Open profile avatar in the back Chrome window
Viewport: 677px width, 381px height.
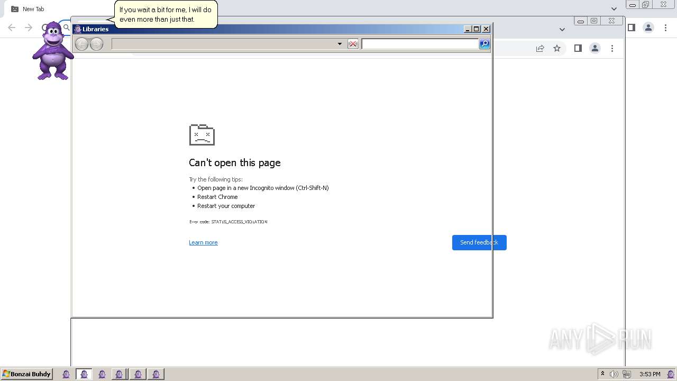pyautogui.click(x=648, y=28)
